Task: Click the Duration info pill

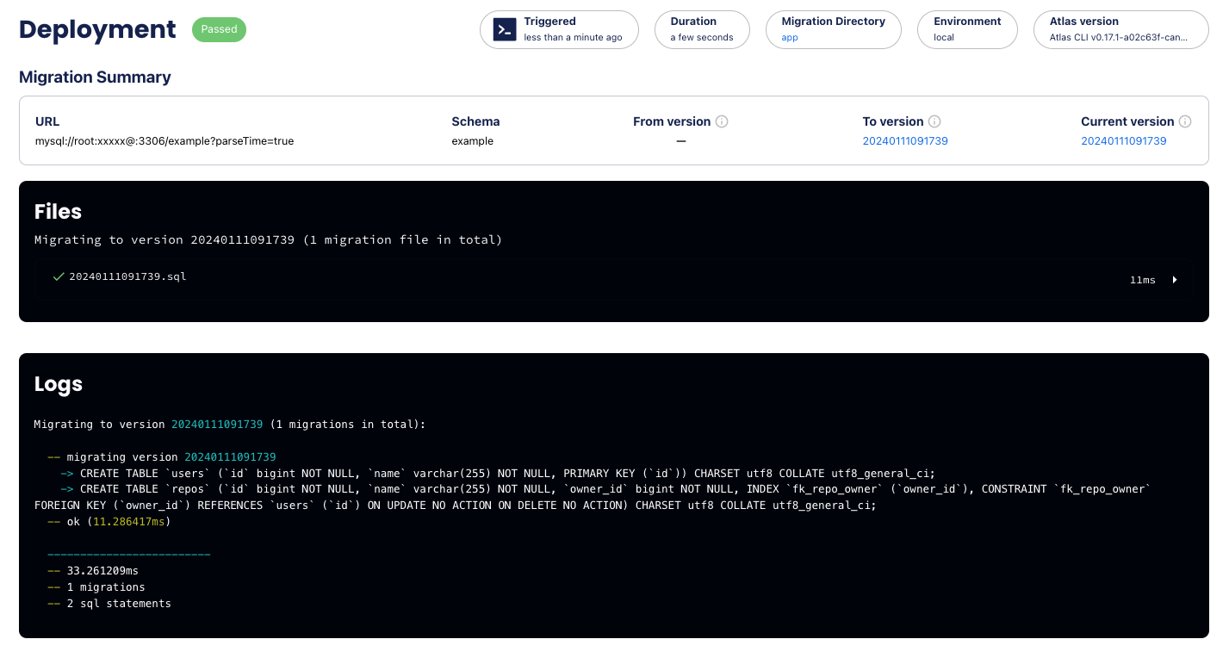Action: tap(702, 29)
